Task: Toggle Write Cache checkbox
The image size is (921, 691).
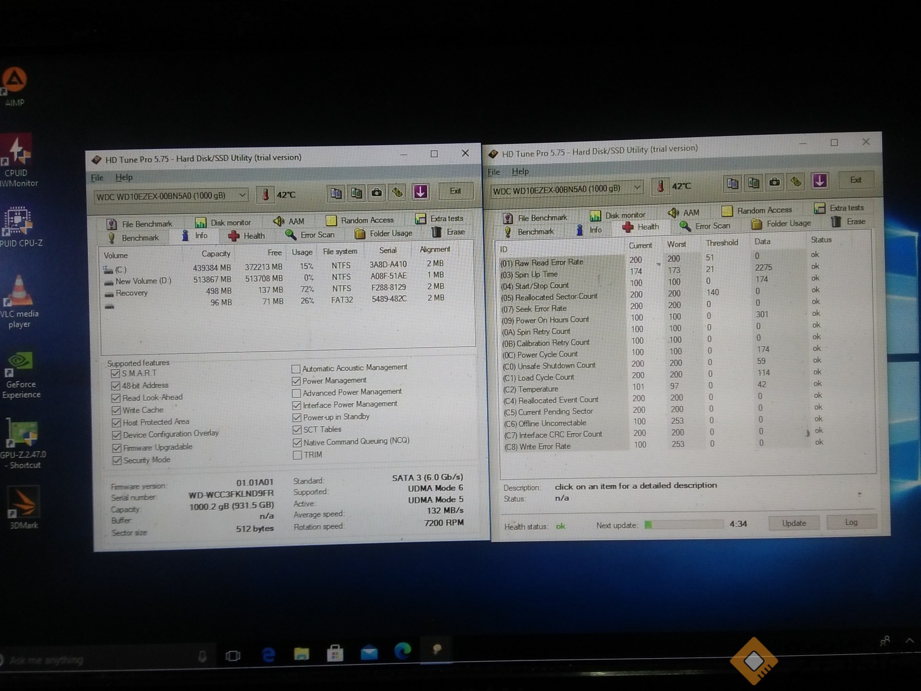Action: point(116,411)
